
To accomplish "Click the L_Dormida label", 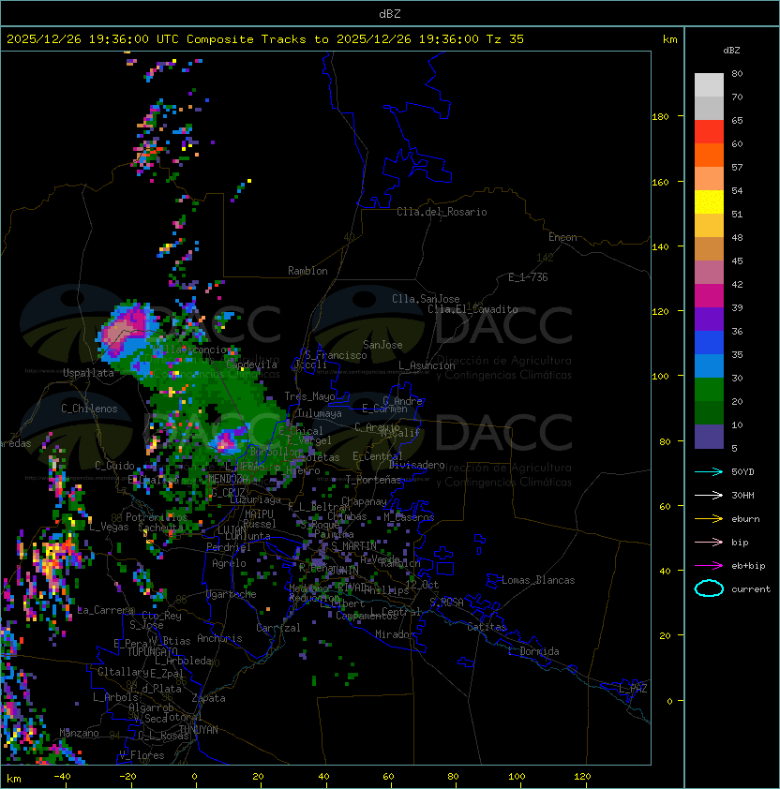I will 533,651.
